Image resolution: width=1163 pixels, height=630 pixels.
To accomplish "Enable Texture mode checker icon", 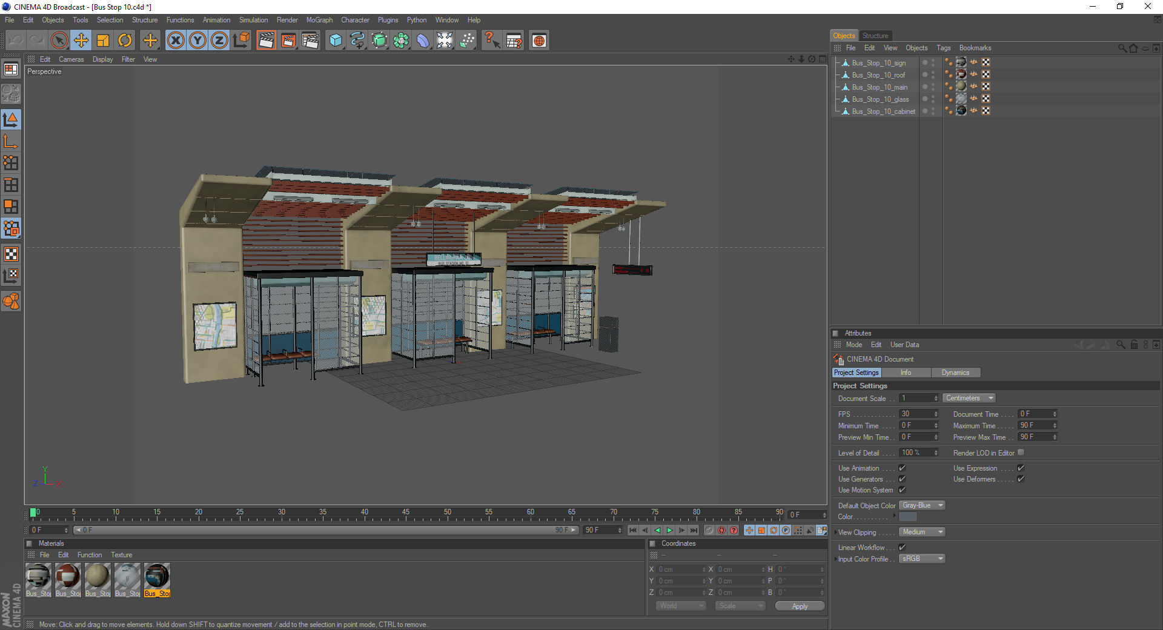I will [11, 254].
